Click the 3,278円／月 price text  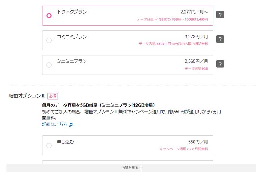196,37
